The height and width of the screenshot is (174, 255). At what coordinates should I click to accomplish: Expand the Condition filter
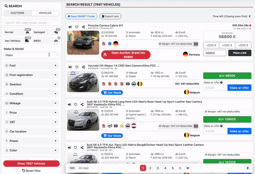pyautogui.click(x=31, y=94)
